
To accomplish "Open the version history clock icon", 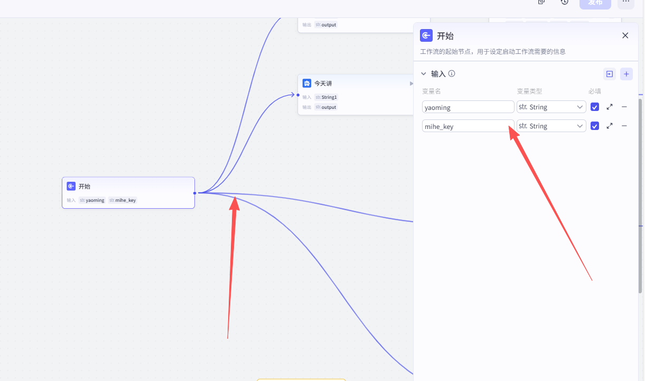I will [x=565, y=2].
